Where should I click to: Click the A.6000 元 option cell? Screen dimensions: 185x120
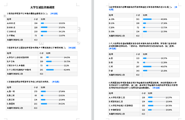coord(19,23)
